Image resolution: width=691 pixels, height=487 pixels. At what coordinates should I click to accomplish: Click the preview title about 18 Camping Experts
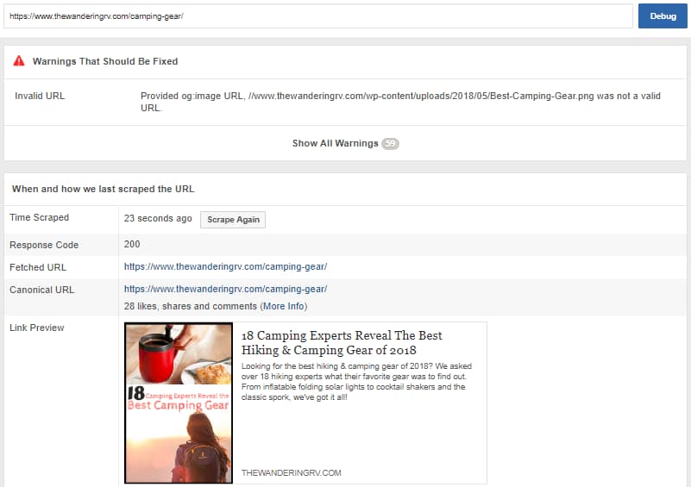click(x=342, y=342)
